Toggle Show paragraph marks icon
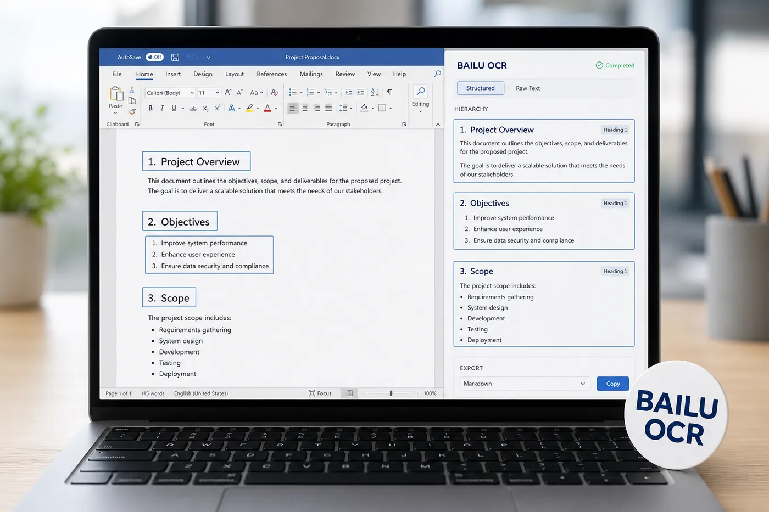769x512 pixels. click(389, 92)
